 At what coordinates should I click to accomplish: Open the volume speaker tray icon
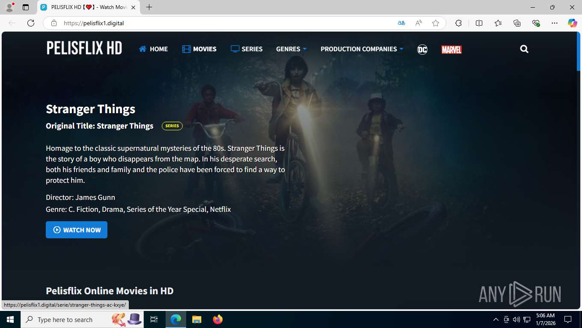516,319
